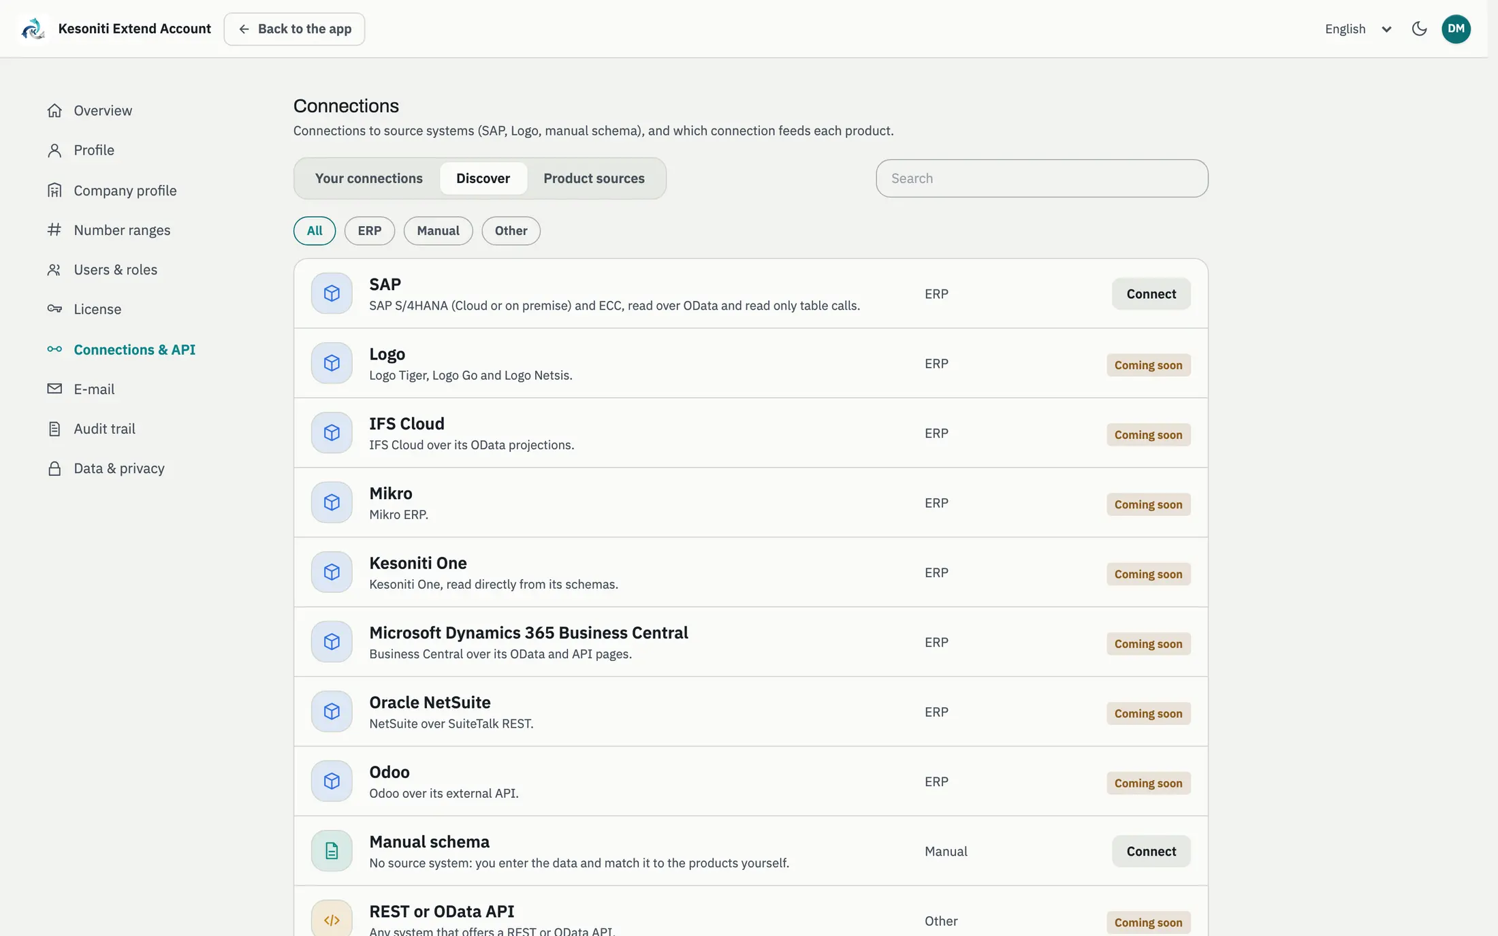The height and width of the screenshot is (936, 1498).
Task: Click the Data & privacy lock icon
Action: pyautogui.click(x=54, y=468)
